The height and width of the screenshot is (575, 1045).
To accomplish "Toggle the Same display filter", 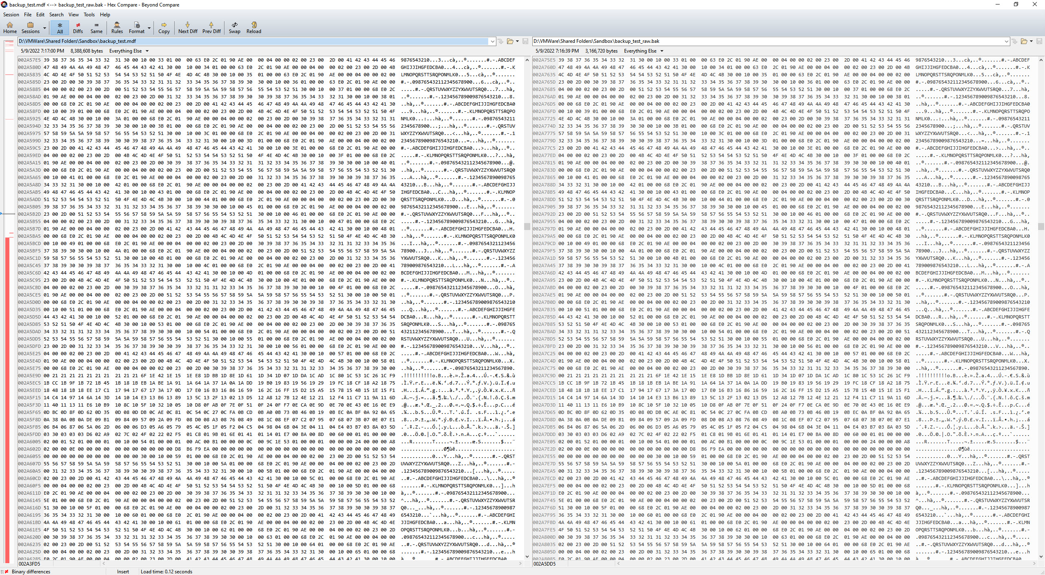I will click(96, 27).
